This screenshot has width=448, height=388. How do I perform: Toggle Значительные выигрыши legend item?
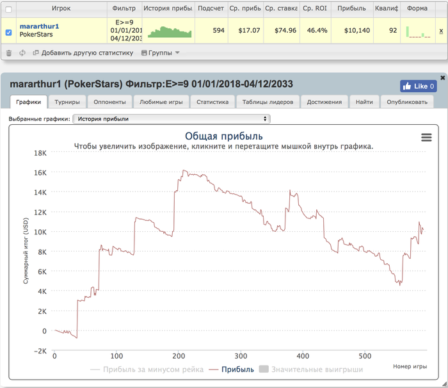[311, 369]
